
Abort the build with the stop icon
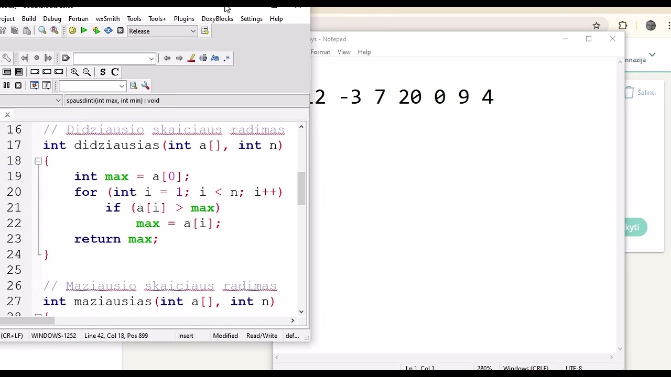(x=120, y=31)
